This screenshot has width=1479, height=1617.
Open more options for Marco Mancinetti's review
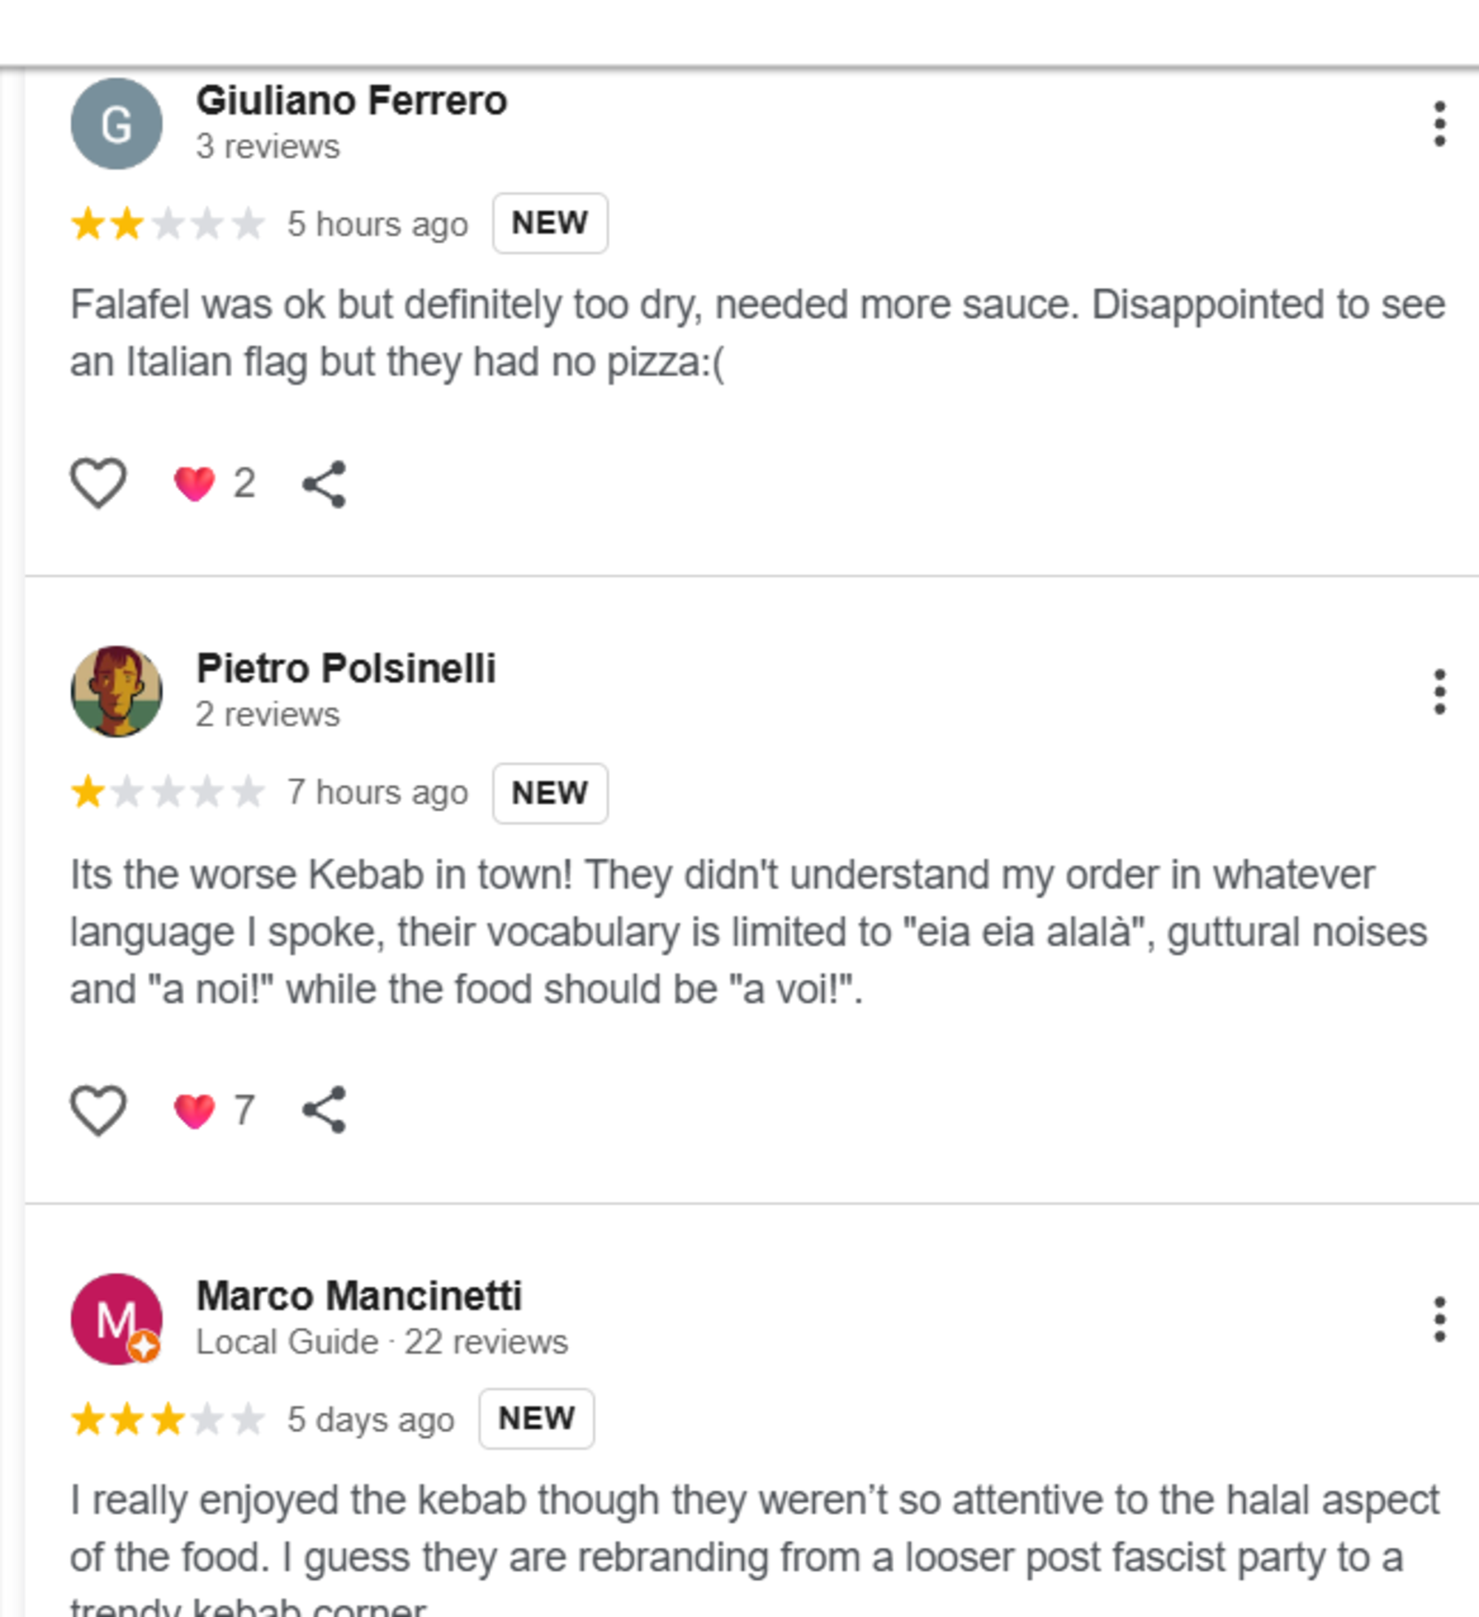1439,1319
